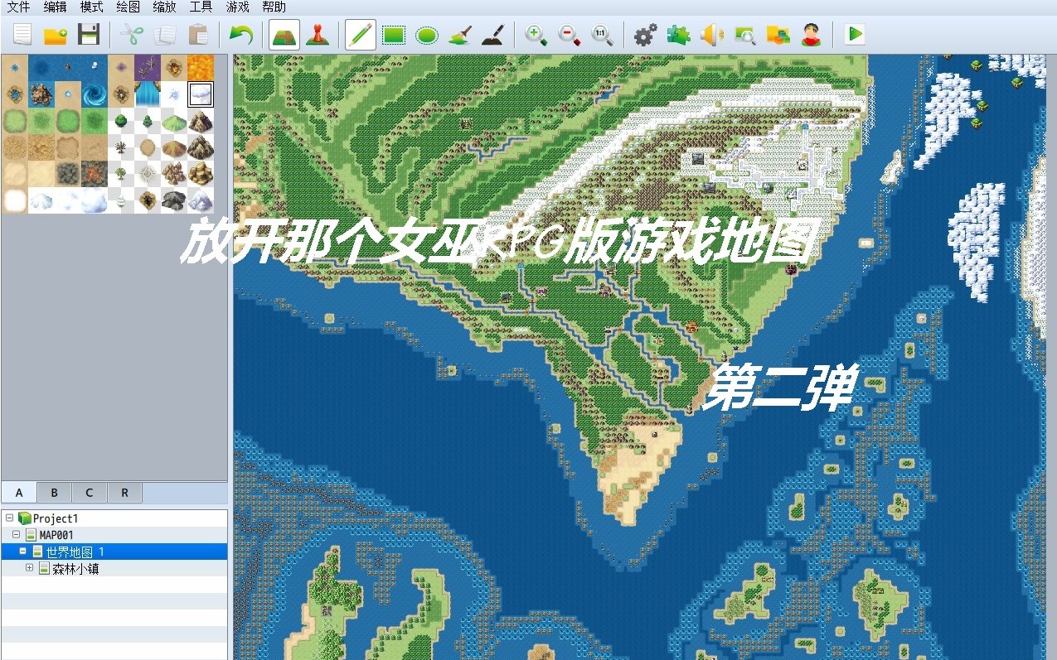Pick the purple dead-trees tile

pos(148,68)
